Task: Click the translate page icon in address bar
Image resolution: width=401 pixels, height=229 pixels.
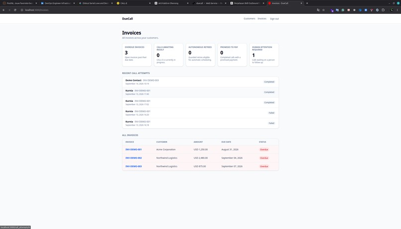Action: click(x=318, y=10)
